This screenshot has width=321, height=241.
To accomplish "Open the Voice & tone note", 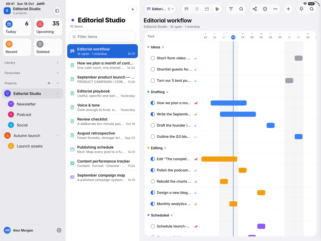I will 102,107.
